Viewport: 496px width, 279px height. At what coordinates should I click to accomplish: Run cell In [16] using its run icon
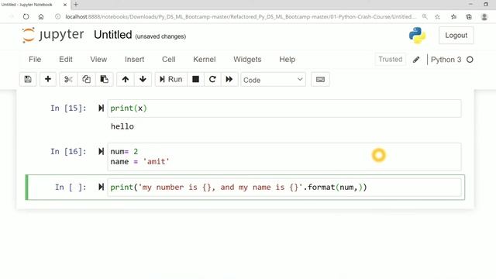(101, 152)
